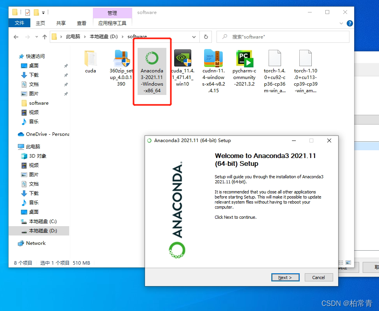Go back in Explorer navigation
The image size is (379, 311).
coord(16,37)
